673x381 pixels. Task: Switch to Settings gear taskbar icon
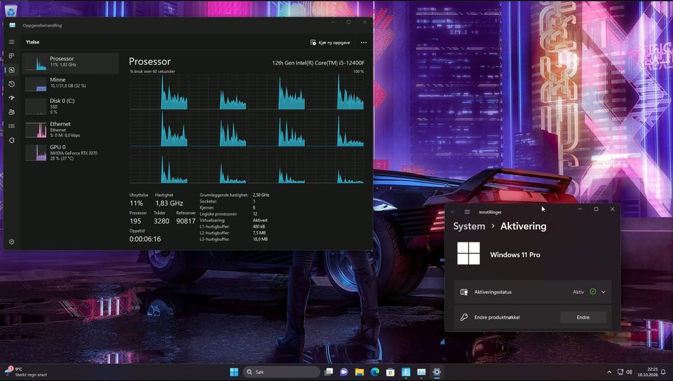coord(437,372)
